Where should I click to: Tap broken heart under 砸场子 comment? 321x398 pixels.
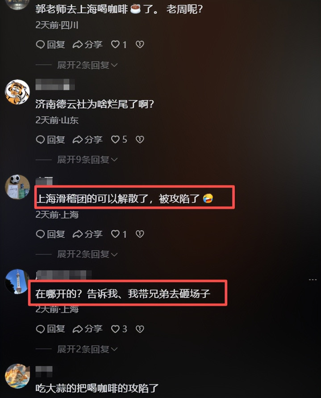(x=140, y=329)
